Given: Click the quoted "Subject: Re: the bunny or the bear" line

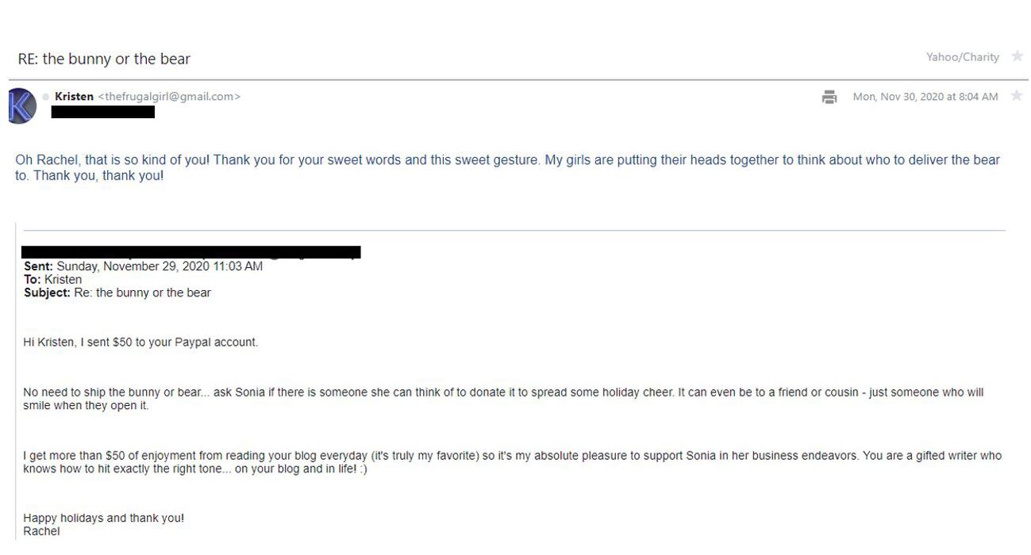Looking at the screenshot, I should coord(116,292).
